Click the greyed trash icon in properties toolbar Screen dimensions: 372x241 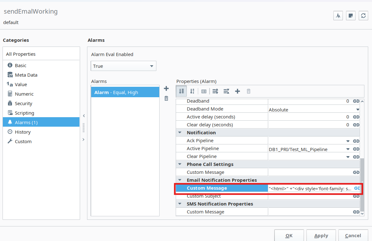(249, 91)
